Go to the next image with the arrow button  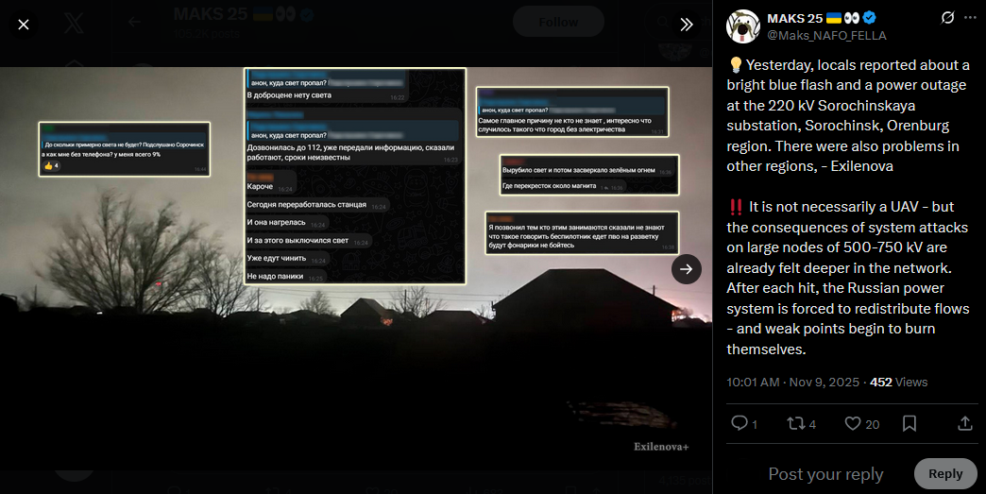[686, 269]
